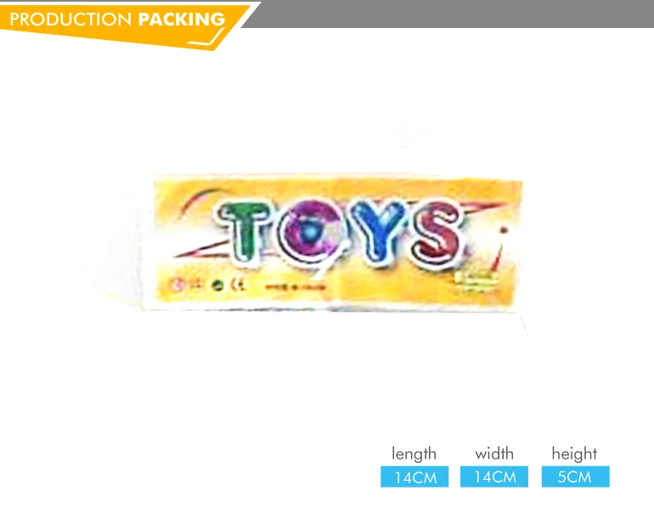This screenshot has height=519, width=654.
Task: Click the white arrow line on the banner
Action: pyautogui.click(x=207, y=37)
